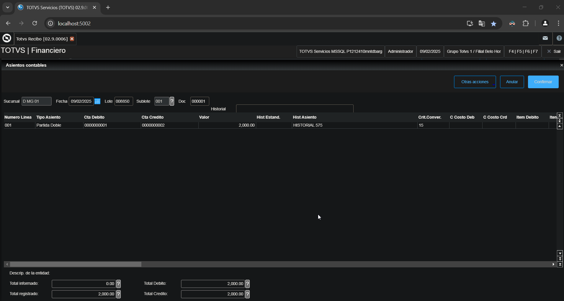
Task: Focus the Sublote input field
Action: tap(162, 101)
